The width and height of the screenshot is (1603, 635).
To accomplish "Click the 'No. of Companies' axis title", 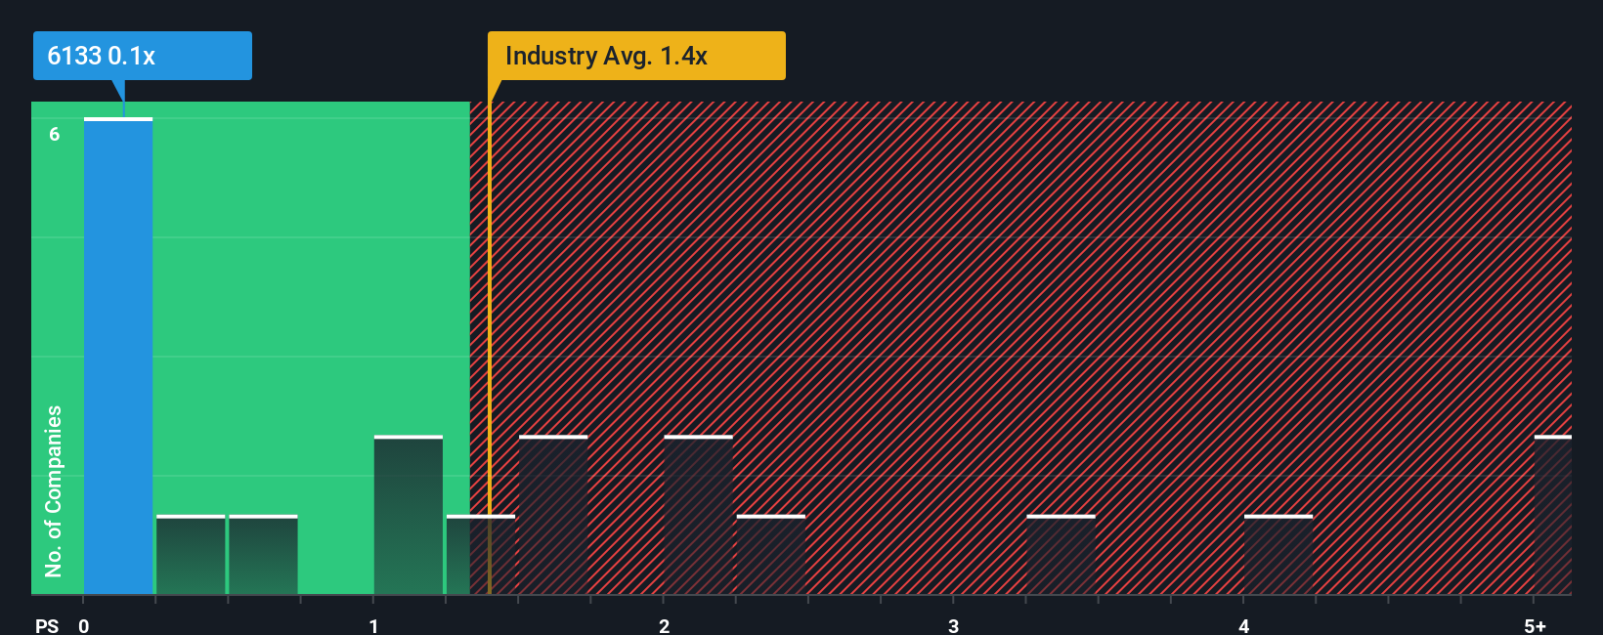I will point(54,491).
